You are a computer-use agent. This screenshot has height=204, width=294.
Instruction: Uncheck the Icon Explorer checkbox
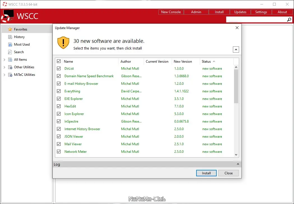[x=59, y=114]
